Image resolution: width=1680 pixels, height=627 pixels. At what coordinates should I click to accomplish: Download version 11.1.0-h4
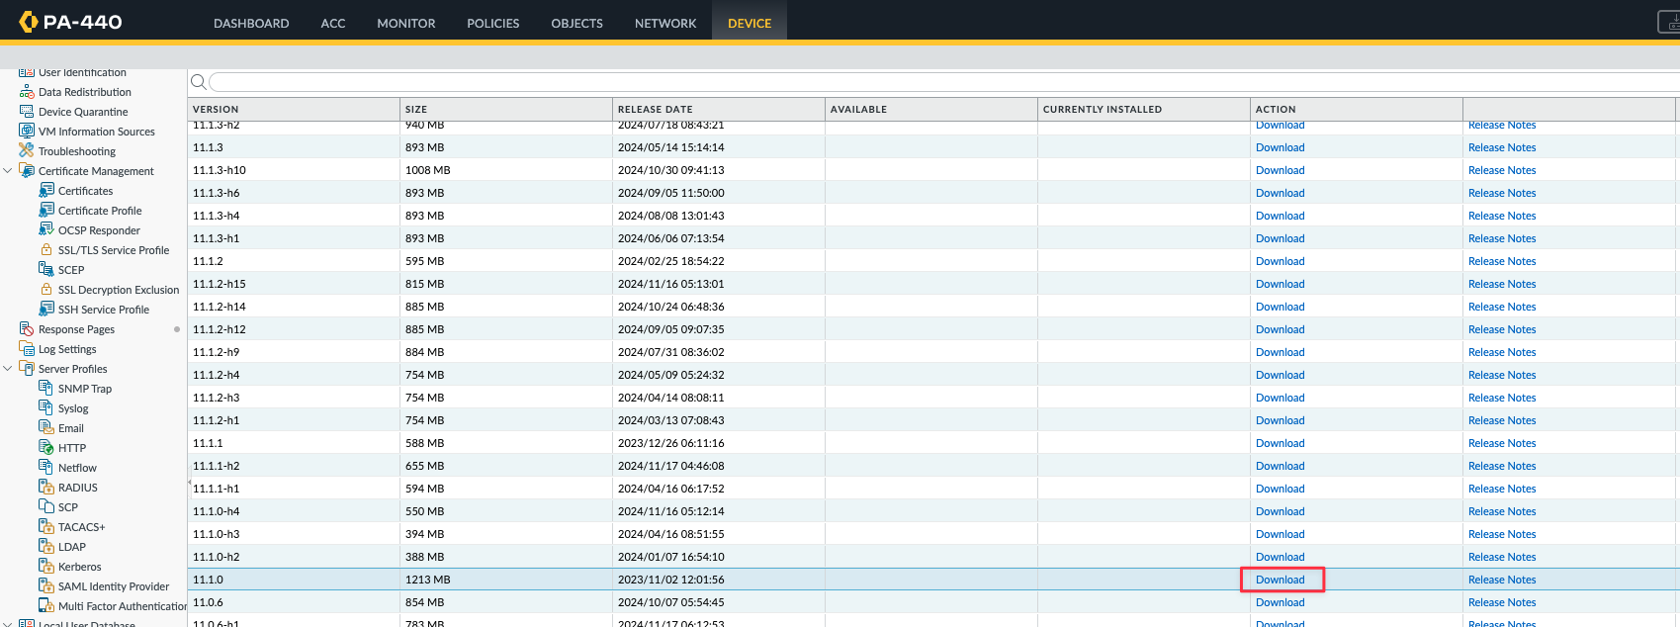(x=1281, y=511)
